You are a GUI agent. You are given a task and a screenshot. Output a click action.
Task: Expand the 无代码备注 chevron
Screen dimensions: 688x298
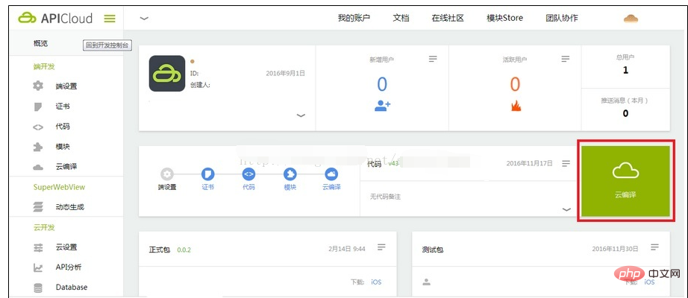[x=566, y=209]
